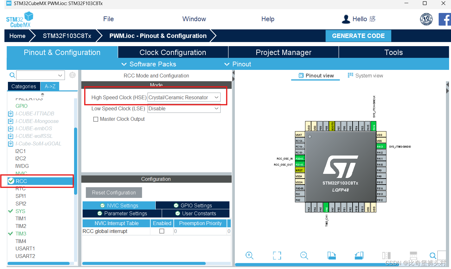Click the pin search magnifier in pinout toolbar
Screen dimensions: 451x269
click(x=433, y=255)
